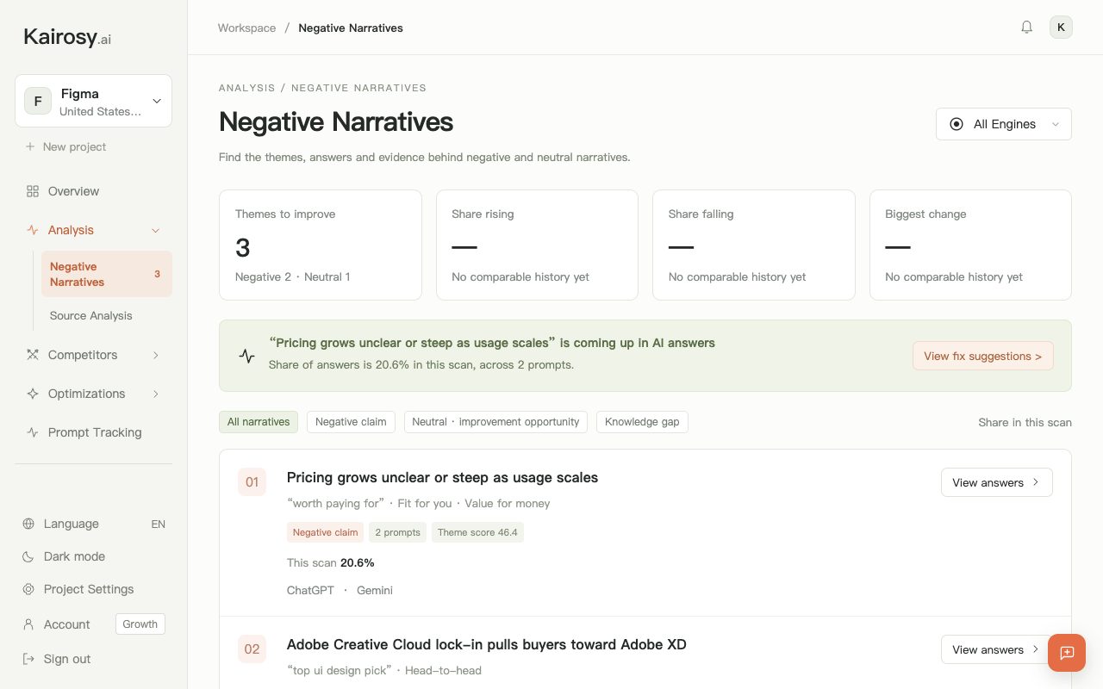
Task: Click the Overview grid icon
Action: click(33, 191)
